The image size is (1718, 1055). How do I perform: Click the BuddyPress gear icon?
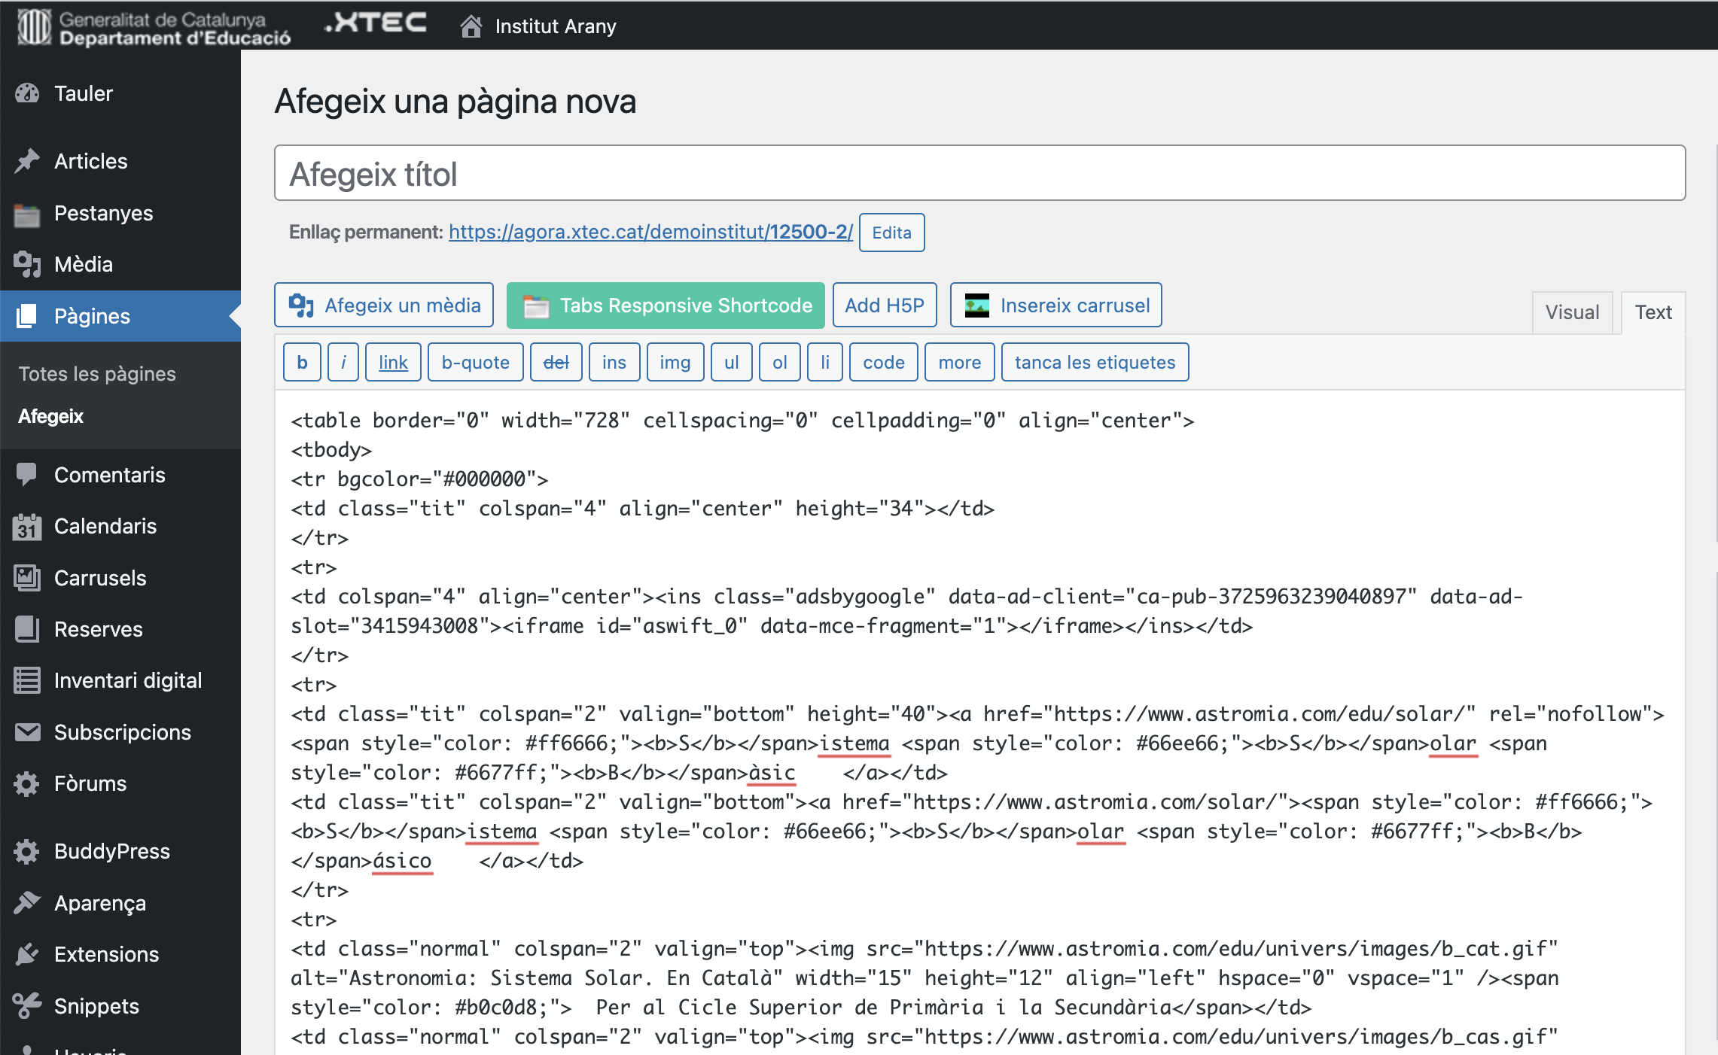point(27,851)
